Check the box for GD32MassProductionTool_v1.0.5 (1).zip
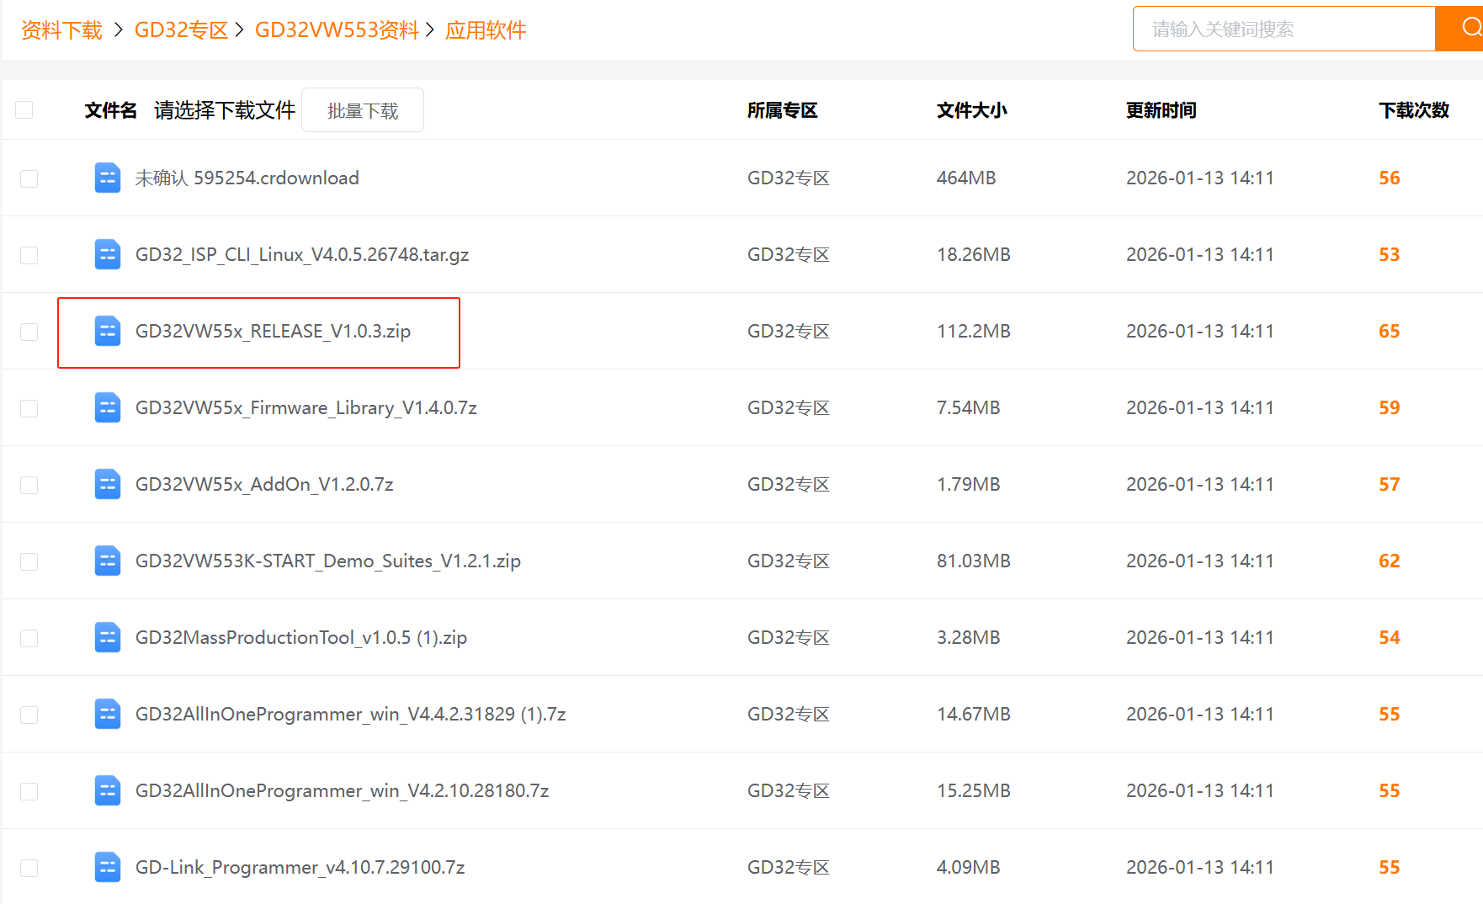 [29, 638]
